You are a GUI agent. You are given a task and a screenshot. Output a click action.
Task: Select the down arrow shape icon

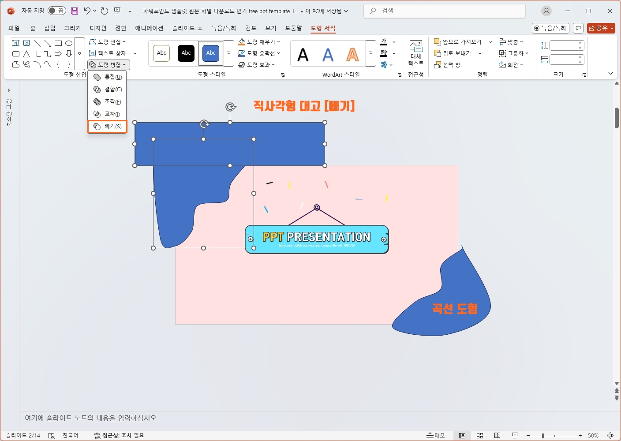69,54
